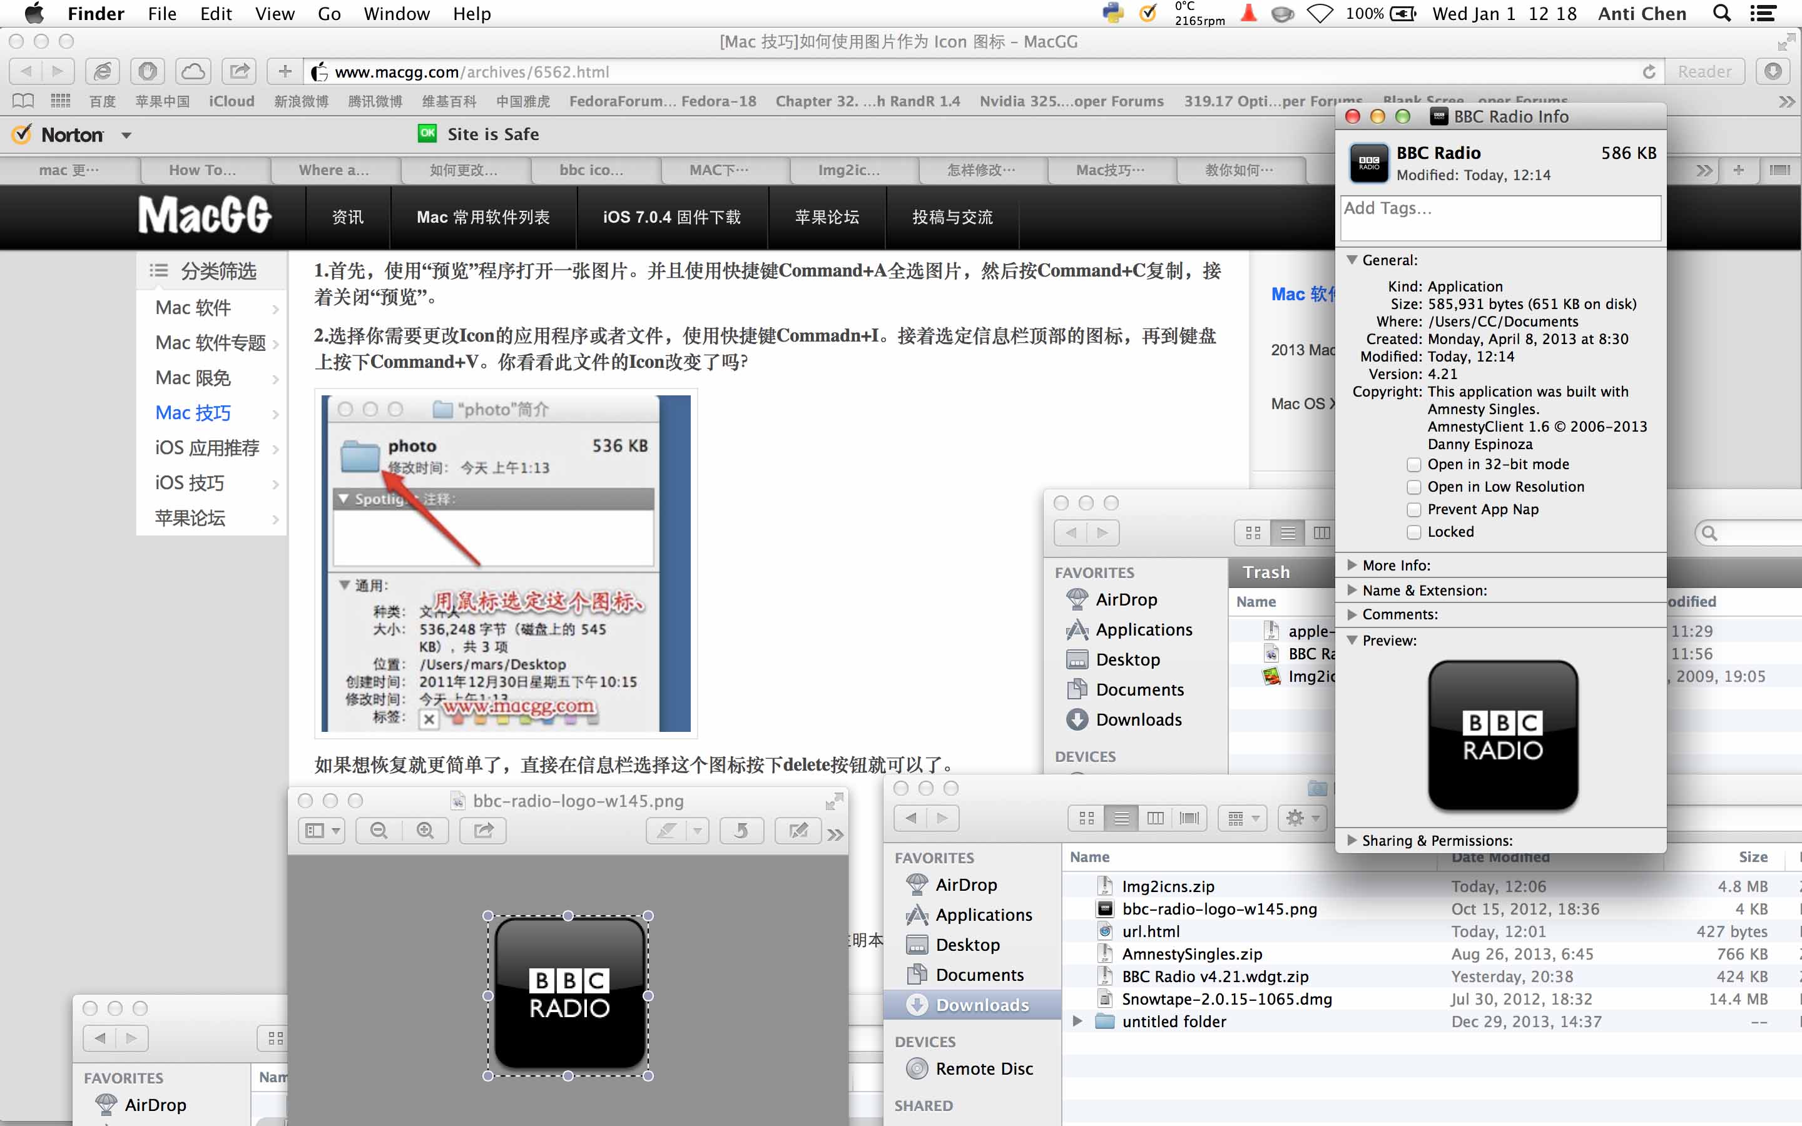This screenshot has width=1802, height=1126.
Task: Expand Sharing & Permissions section
Action: (1351, 840)
